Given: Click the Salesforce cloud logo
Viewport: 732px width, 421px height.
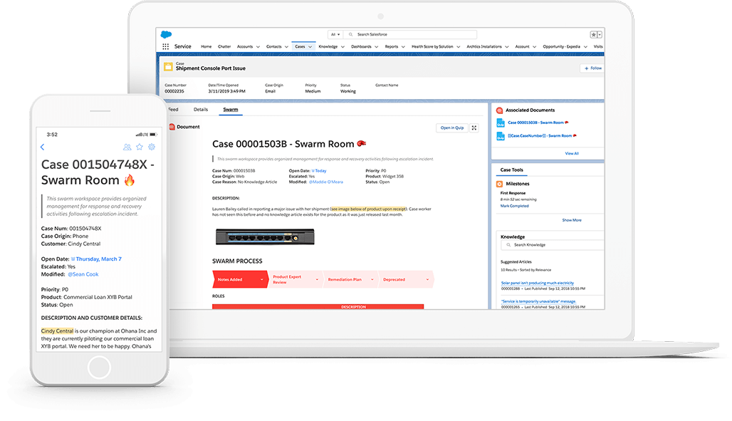Looking at the screenshot, I should 165,33.
